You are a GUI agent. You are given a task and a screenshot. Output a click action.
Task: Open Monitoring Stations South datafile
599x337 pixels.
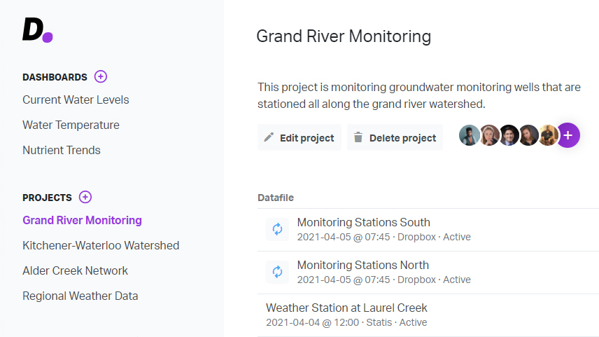point(428,230)
